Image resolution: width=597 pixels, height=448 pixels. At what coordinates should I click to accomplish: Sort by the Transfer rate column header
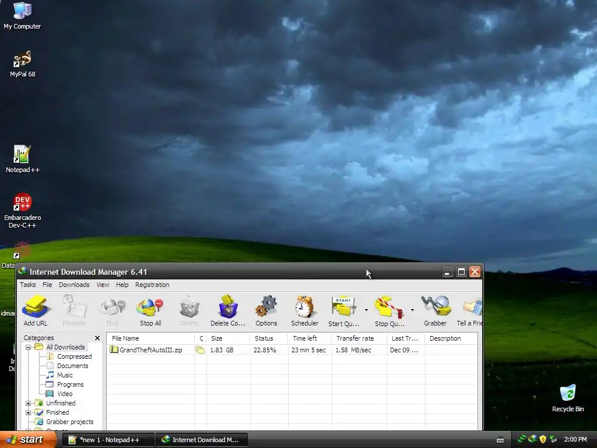point(359,338)
